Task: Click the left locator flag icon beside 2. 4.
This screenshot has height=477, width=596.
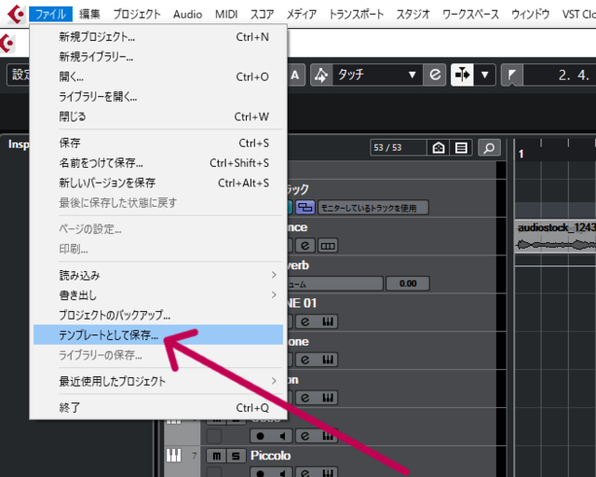Action: [x=512, y=75]
